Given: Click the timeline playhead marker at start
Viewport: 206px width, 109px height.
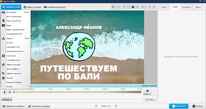Looking at the screenshot, I should click(x=14, y=92).
